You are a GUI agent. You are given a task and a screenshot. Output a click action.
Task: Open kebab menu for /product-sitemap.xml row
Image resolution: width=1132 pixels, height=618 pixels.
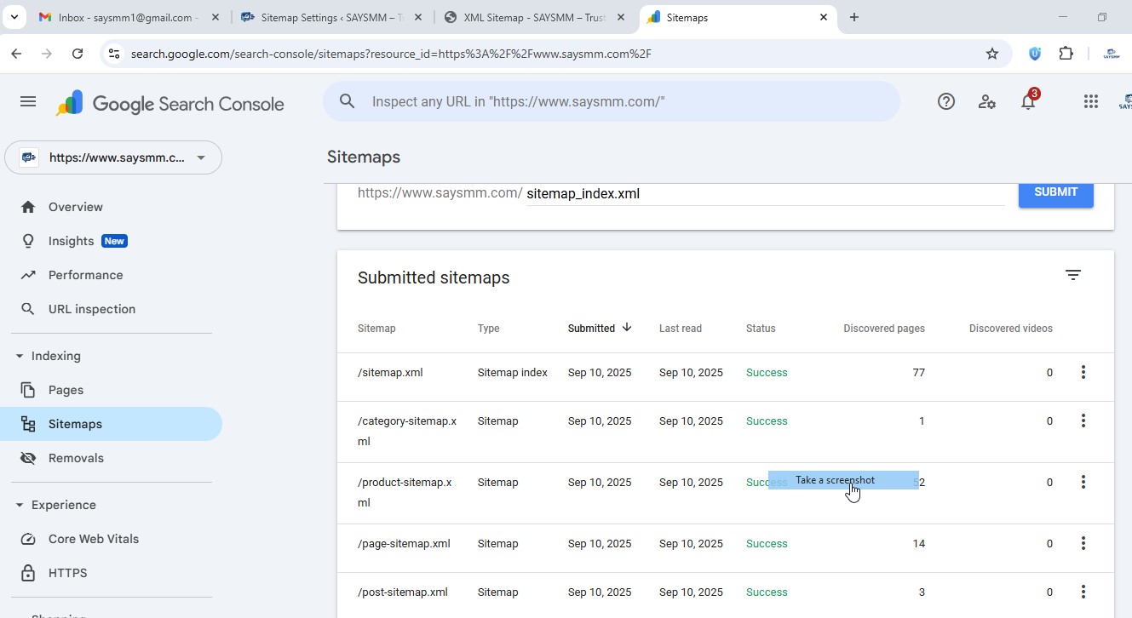(x=1083, y=482)
